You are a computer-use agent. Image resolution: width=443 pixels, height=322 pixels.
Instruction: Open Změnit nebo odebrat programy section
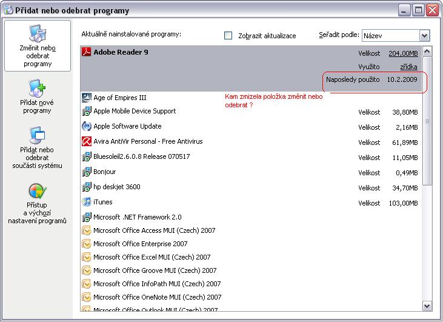pos(38,46)
